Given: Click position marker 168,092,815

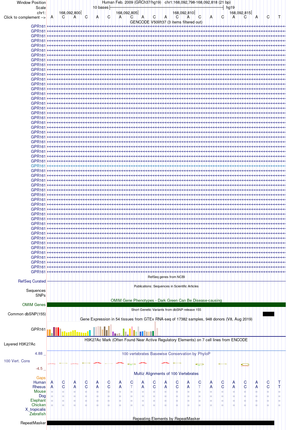Looking at the screenshot, I should pyautogui.click(x=240, y=13).
